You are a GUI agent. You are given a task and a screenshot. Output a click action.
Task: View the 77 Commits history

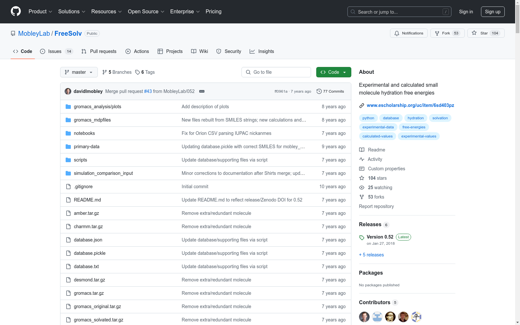click(x=330, y=91)
